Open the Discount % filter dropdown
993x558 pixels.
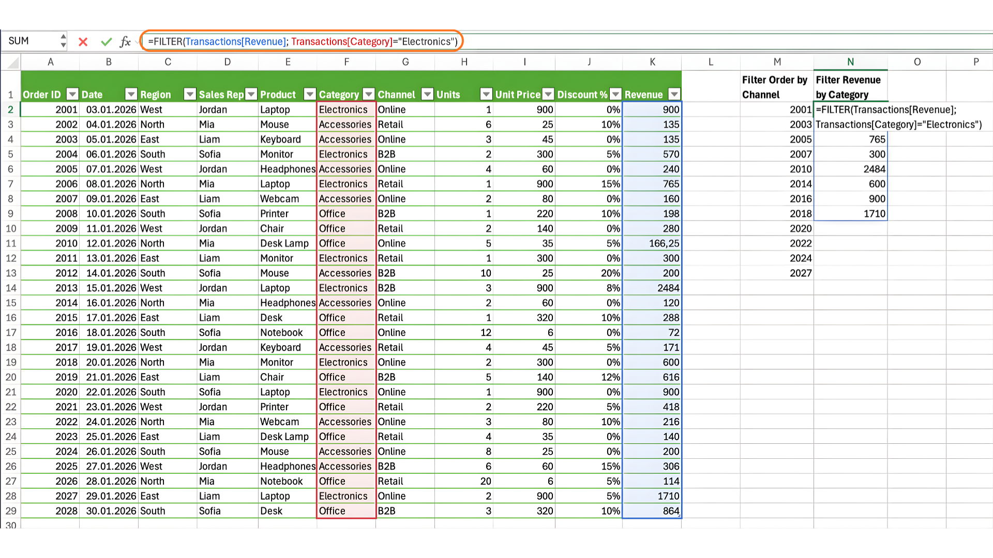[x=615, y=95]
